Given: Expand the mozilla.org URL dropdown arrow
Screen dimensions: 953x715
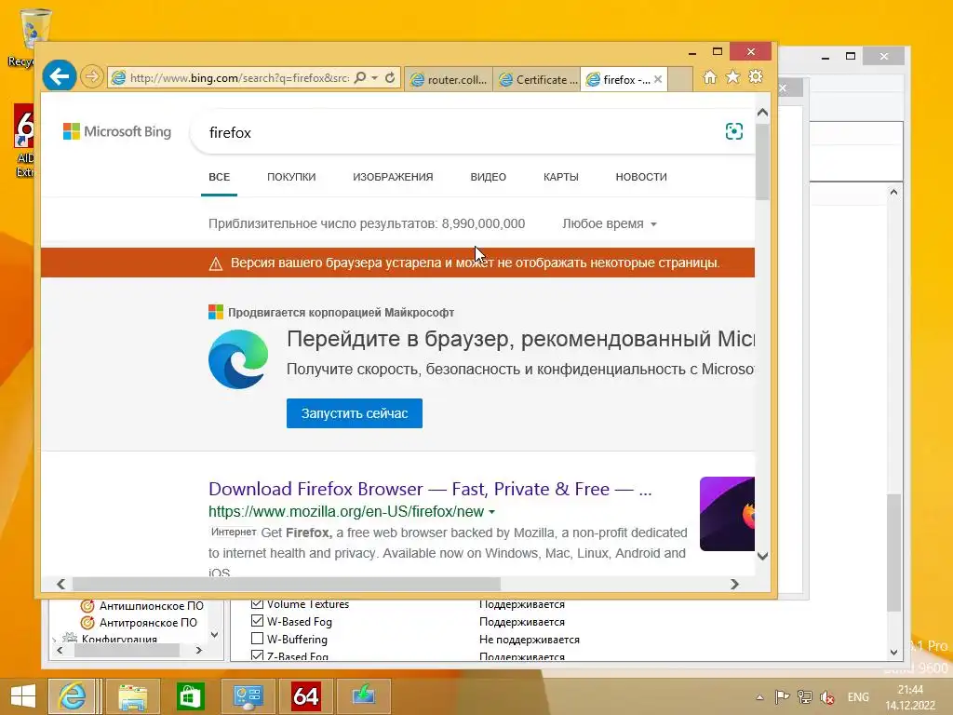Looking at the screenshot, I should (491, 512).
